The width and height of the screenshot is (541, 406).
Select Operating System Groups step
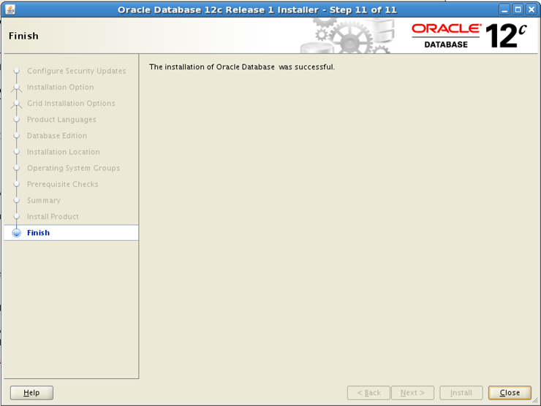pos(74,168)
